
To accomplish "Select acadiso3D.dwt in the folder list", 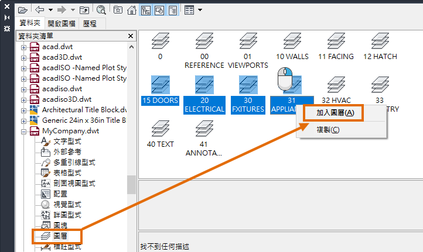I will (x=67, y=99).
